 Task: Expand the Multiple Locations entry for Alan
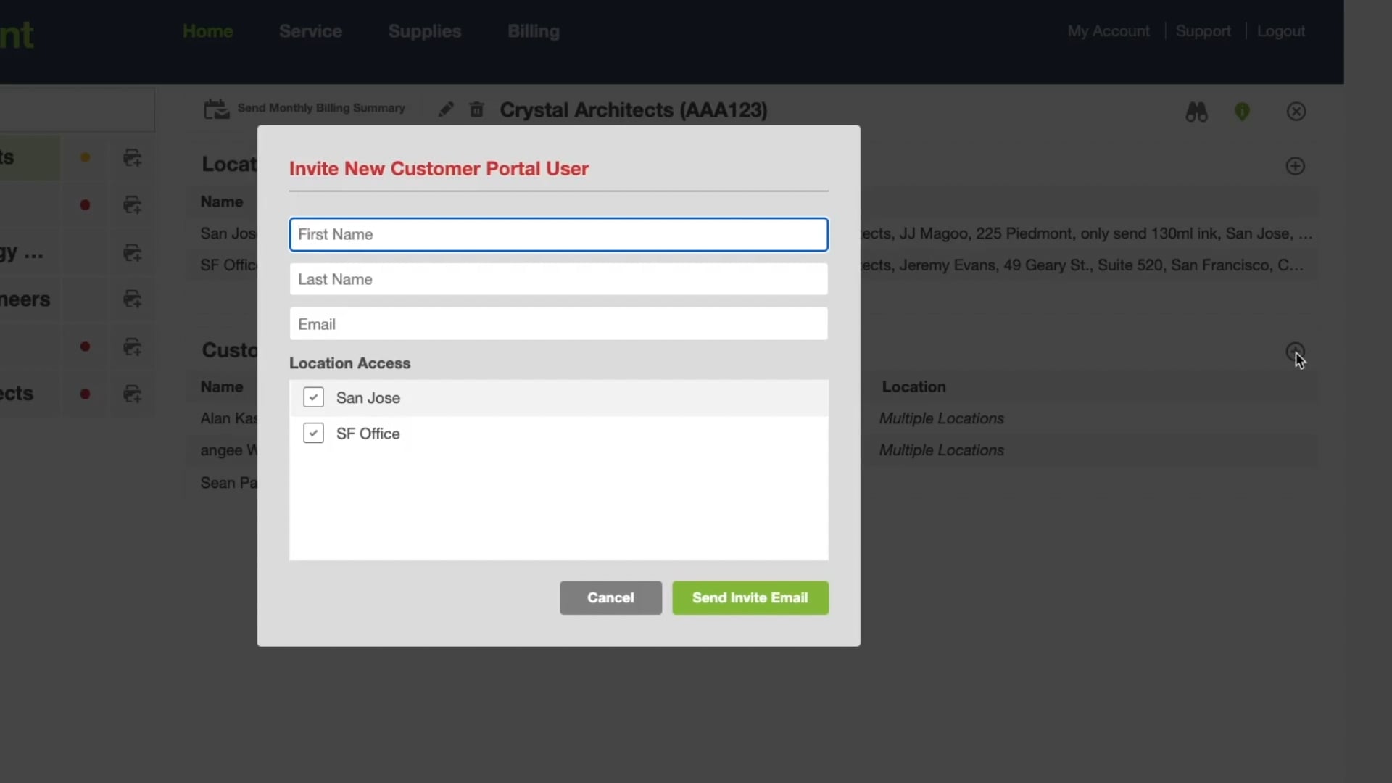940,418
